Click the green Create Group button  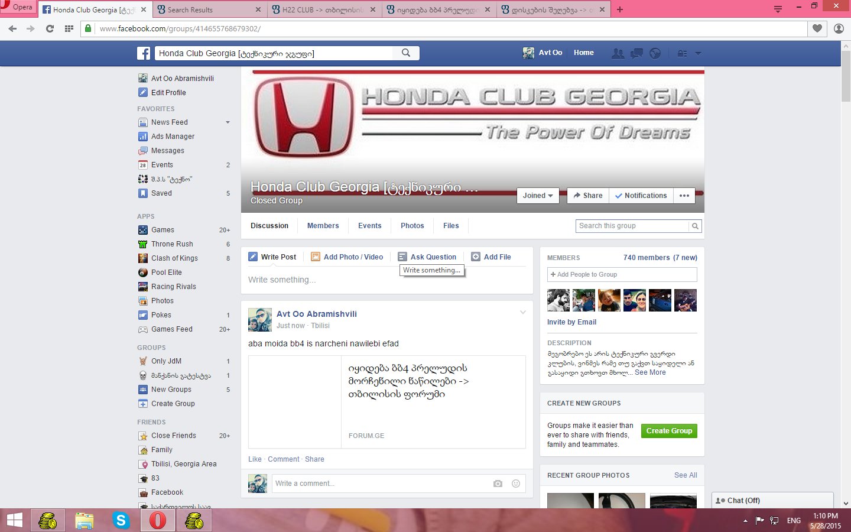669,431
